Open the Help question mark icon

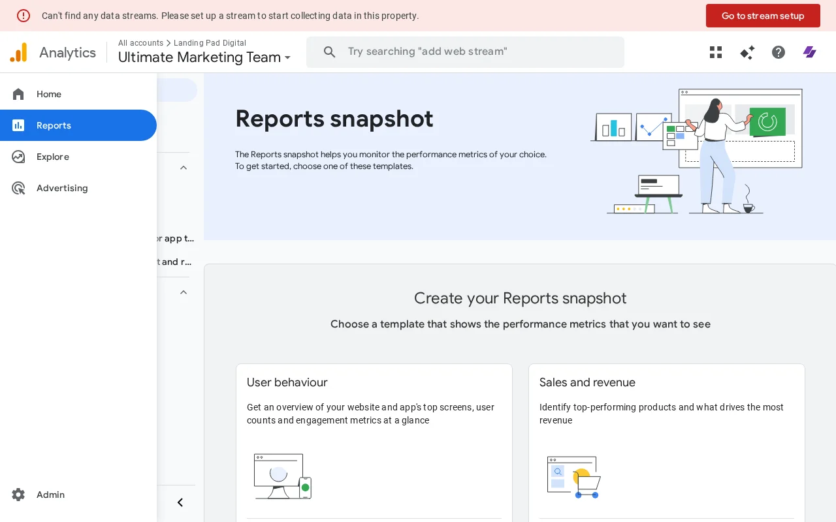[779, 52]
